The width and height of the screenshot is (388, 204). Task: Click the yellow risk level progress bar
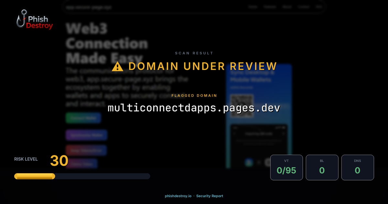click(35, 176)
